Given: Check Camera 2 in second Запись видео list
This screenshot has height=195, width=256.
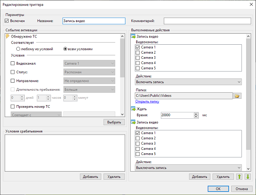Looking at the screenshot, I should pos(138,138).
